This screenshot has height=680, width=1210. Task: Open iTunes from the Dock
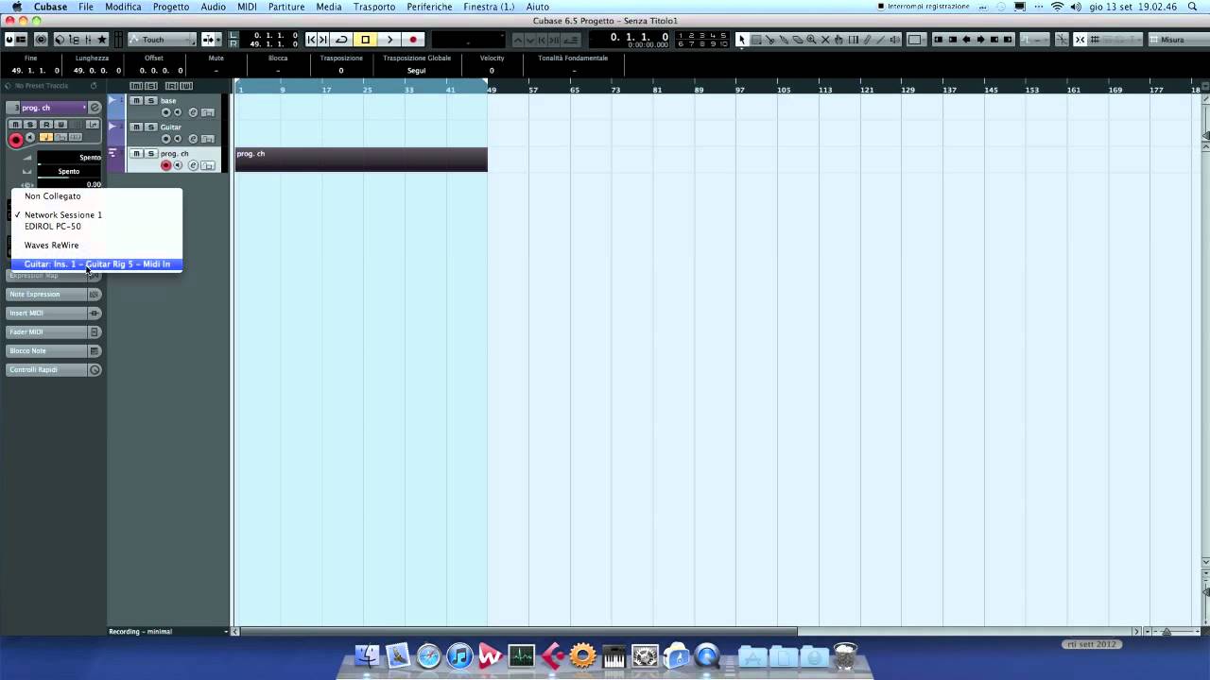point(459,655)
